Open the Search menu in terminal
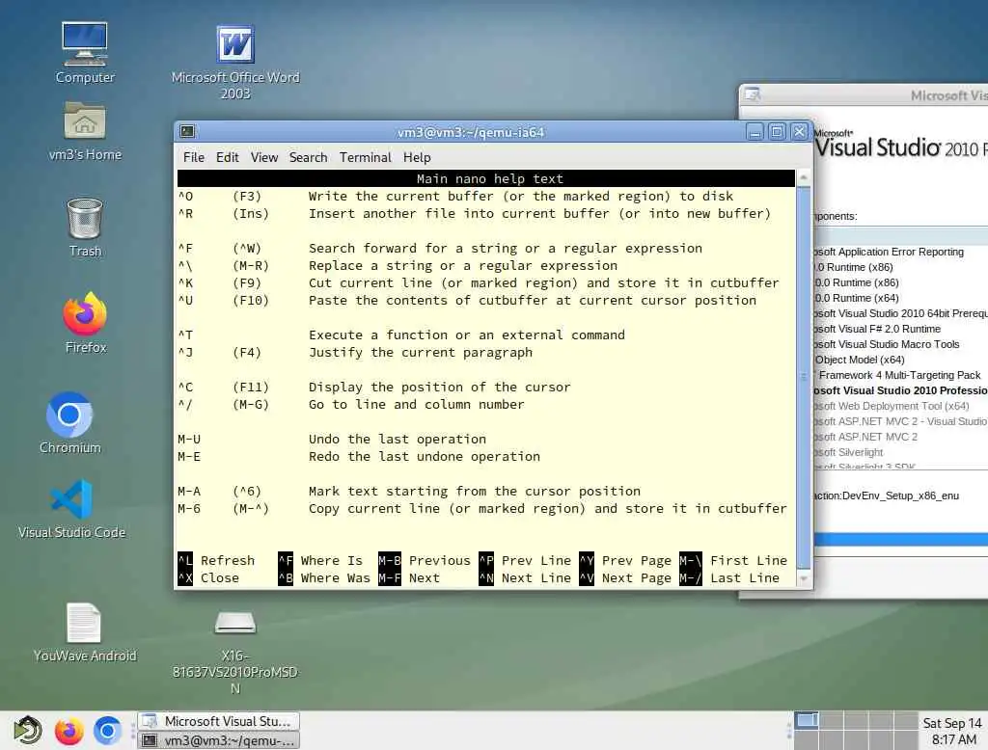Image resolution: width=988 pixels, height=750 pixels. coord(308,157)
